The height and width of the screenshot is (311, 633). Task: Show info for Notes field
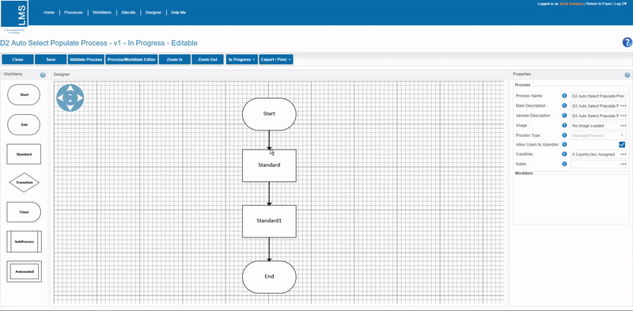[564, 164]
